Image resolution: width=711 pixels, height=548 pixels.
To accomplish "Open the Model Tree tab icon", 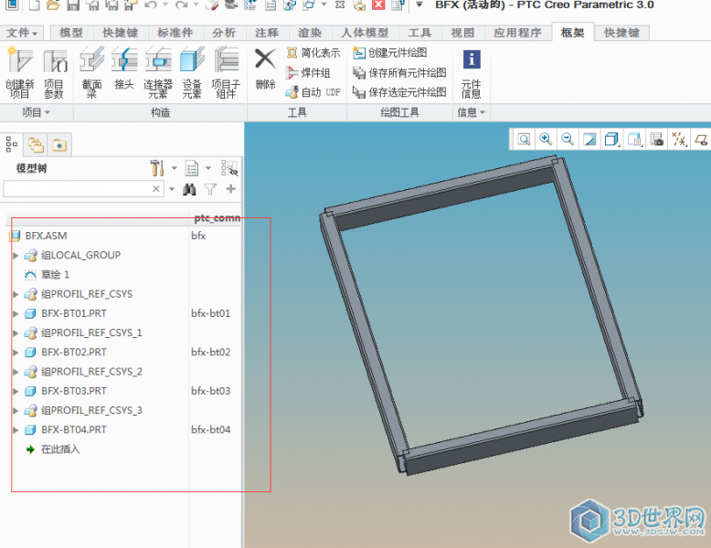I will point(12,144).
